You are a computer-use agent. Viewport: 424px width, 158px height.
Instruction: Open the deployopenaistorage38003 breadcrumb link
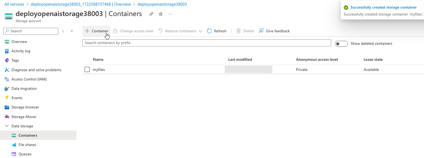pyautogui.click(x=162, y=4)
